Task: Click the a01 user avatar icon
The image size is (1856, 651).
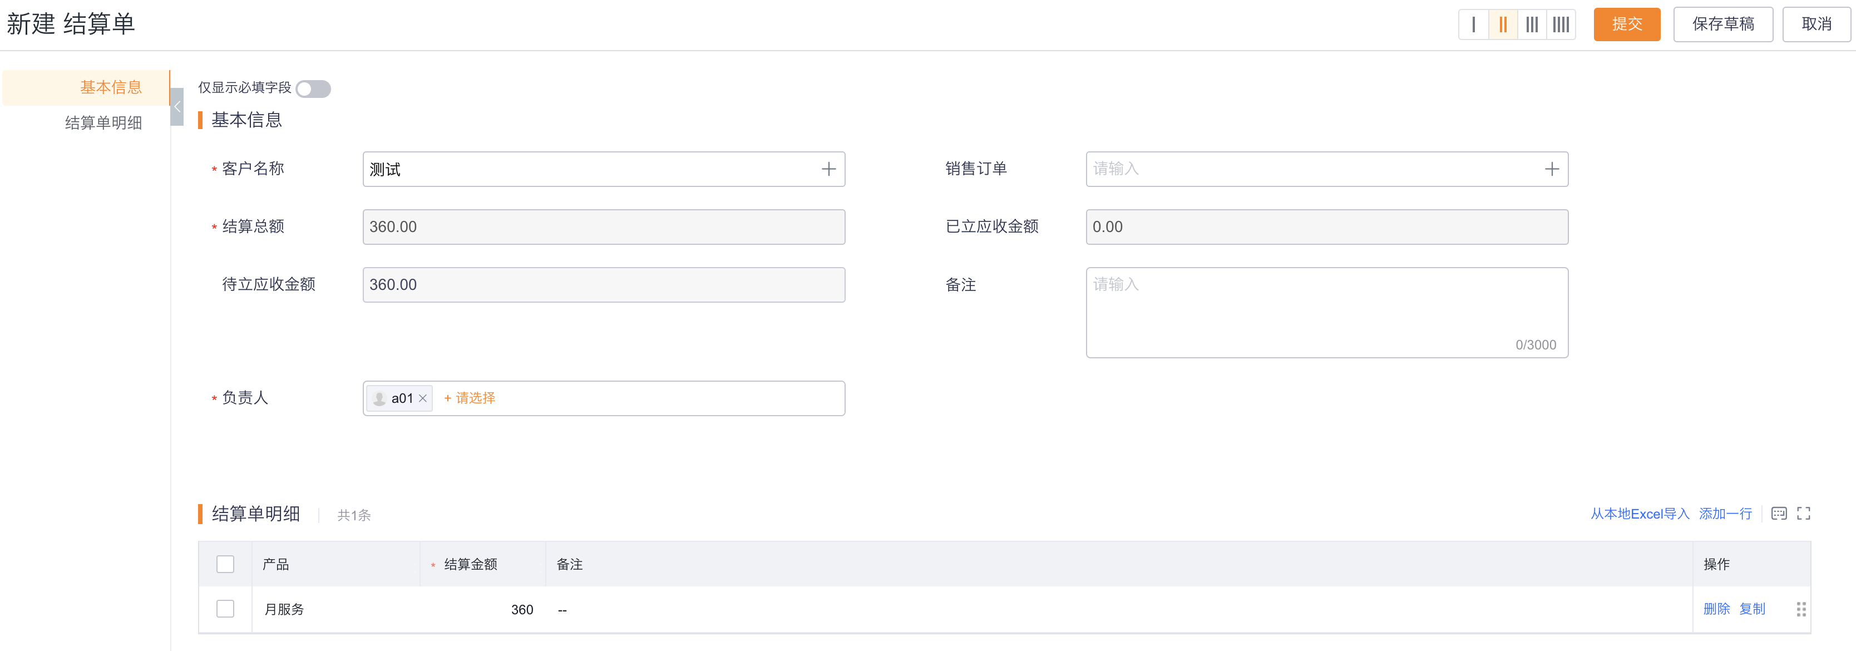Action: tap(379, 399)
